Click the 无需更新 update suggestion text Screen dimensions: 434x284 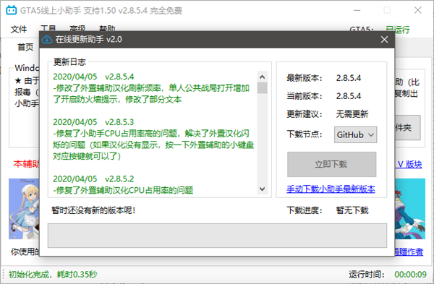(x=352, y=114)
